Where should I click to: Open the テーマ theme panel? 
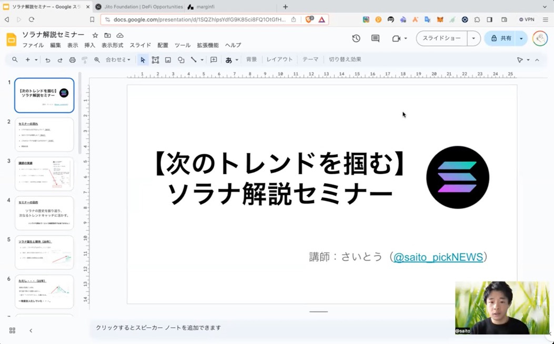click(310, 59)
